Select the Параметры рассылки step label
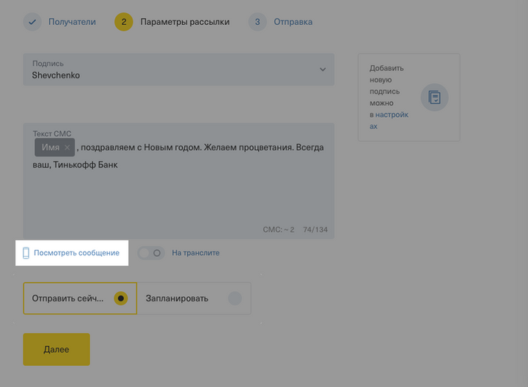The width and height of the screenshot is (528, 387). coord(185,22)
